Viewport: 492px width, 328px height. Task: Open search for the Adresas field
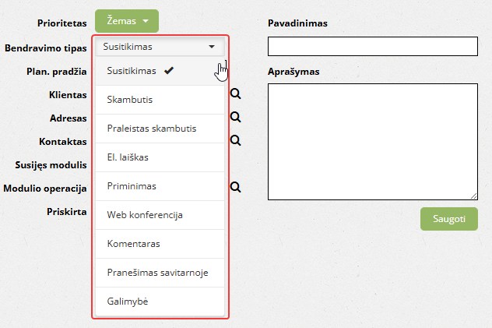point(235,117)
